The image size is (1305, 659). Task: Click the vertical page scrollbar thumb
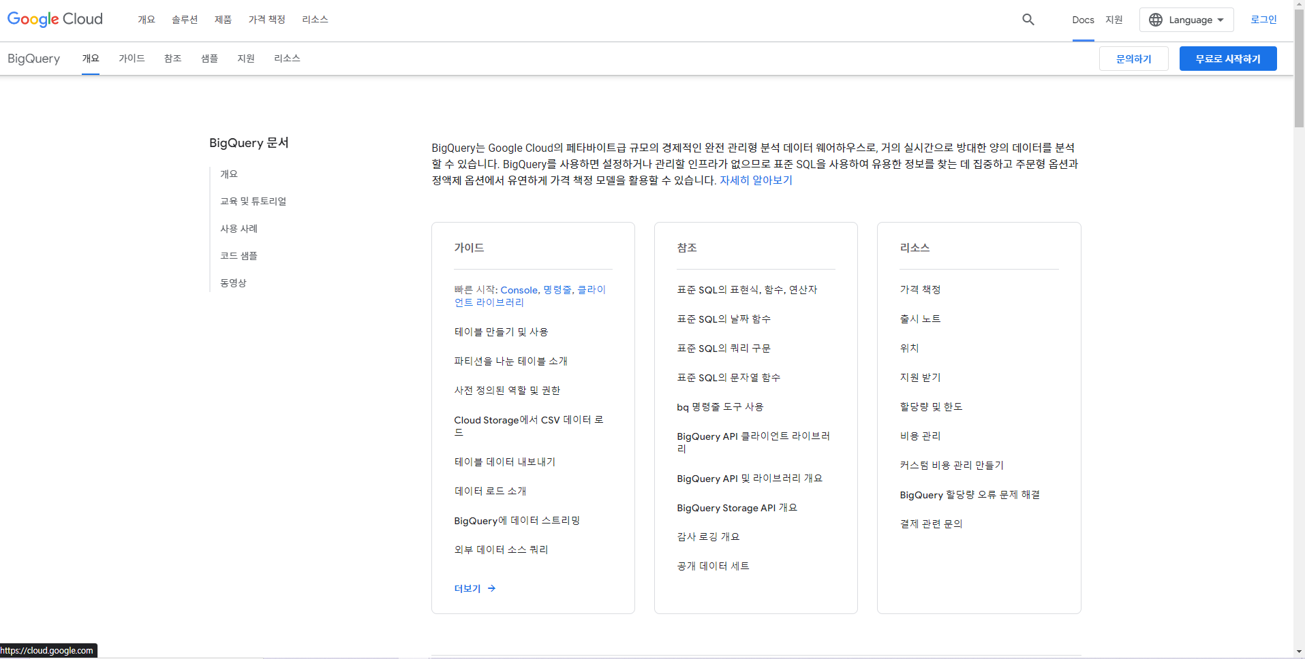click(x=1299, y=69)
